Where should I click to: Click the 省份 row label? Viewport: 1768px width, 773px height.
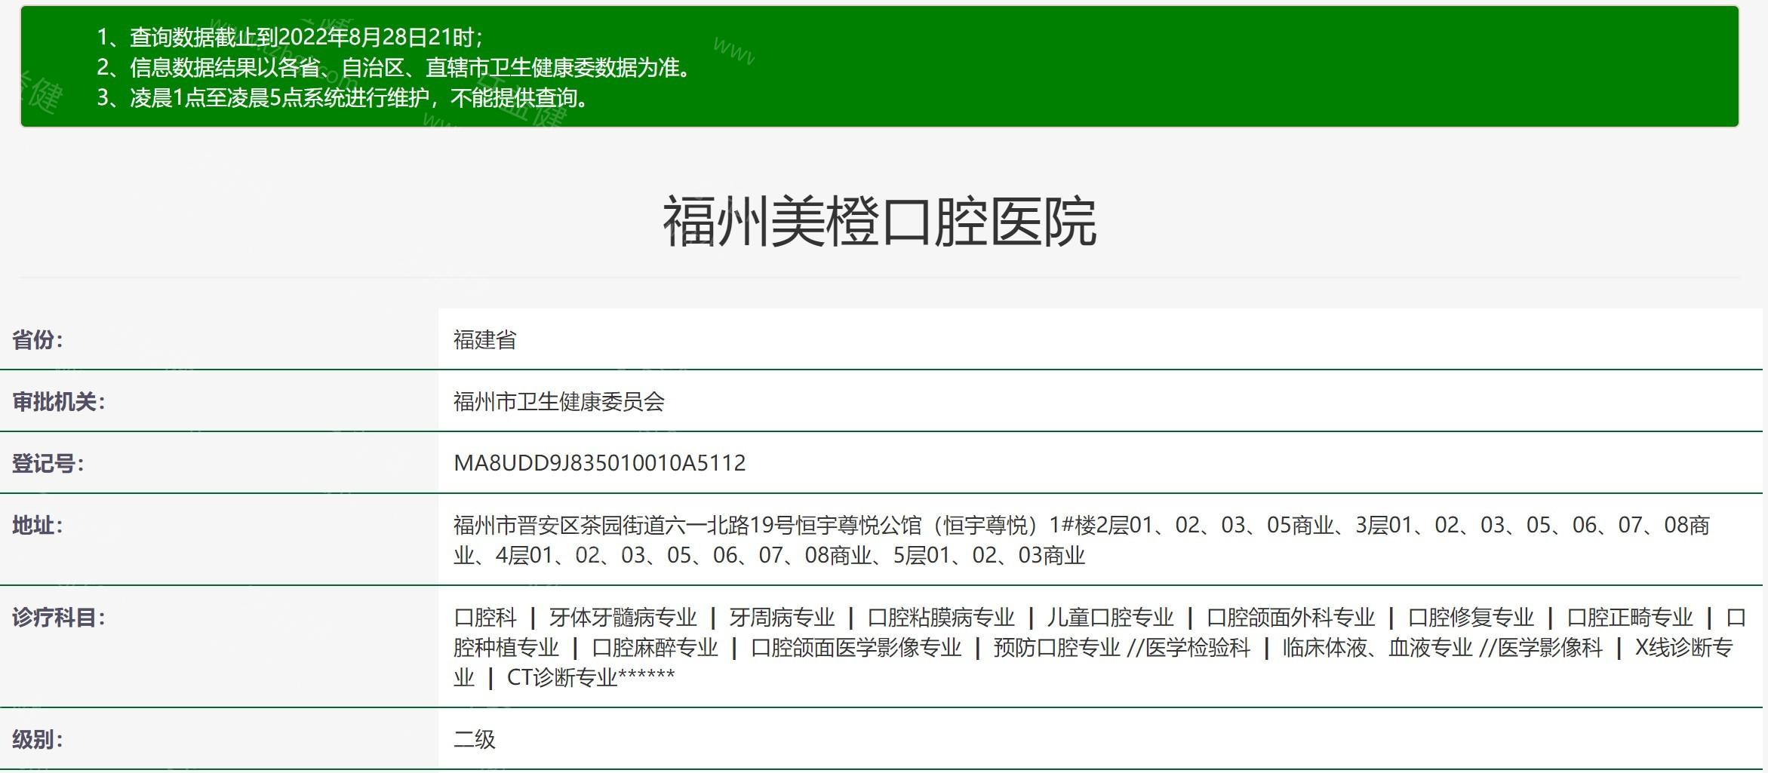coord(38,340)
